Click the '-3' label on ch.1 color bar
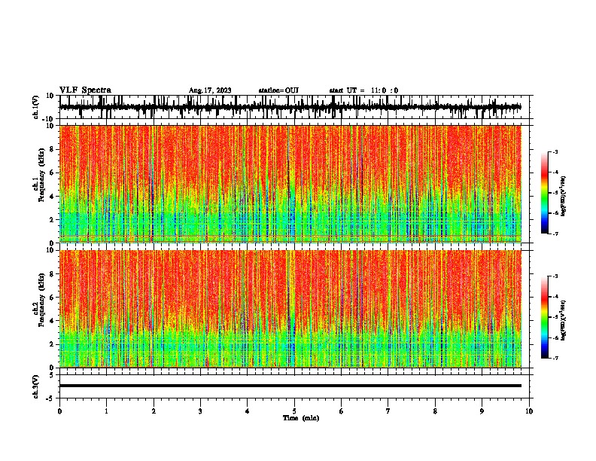This screenshot has width=596, height=461. 555,151
